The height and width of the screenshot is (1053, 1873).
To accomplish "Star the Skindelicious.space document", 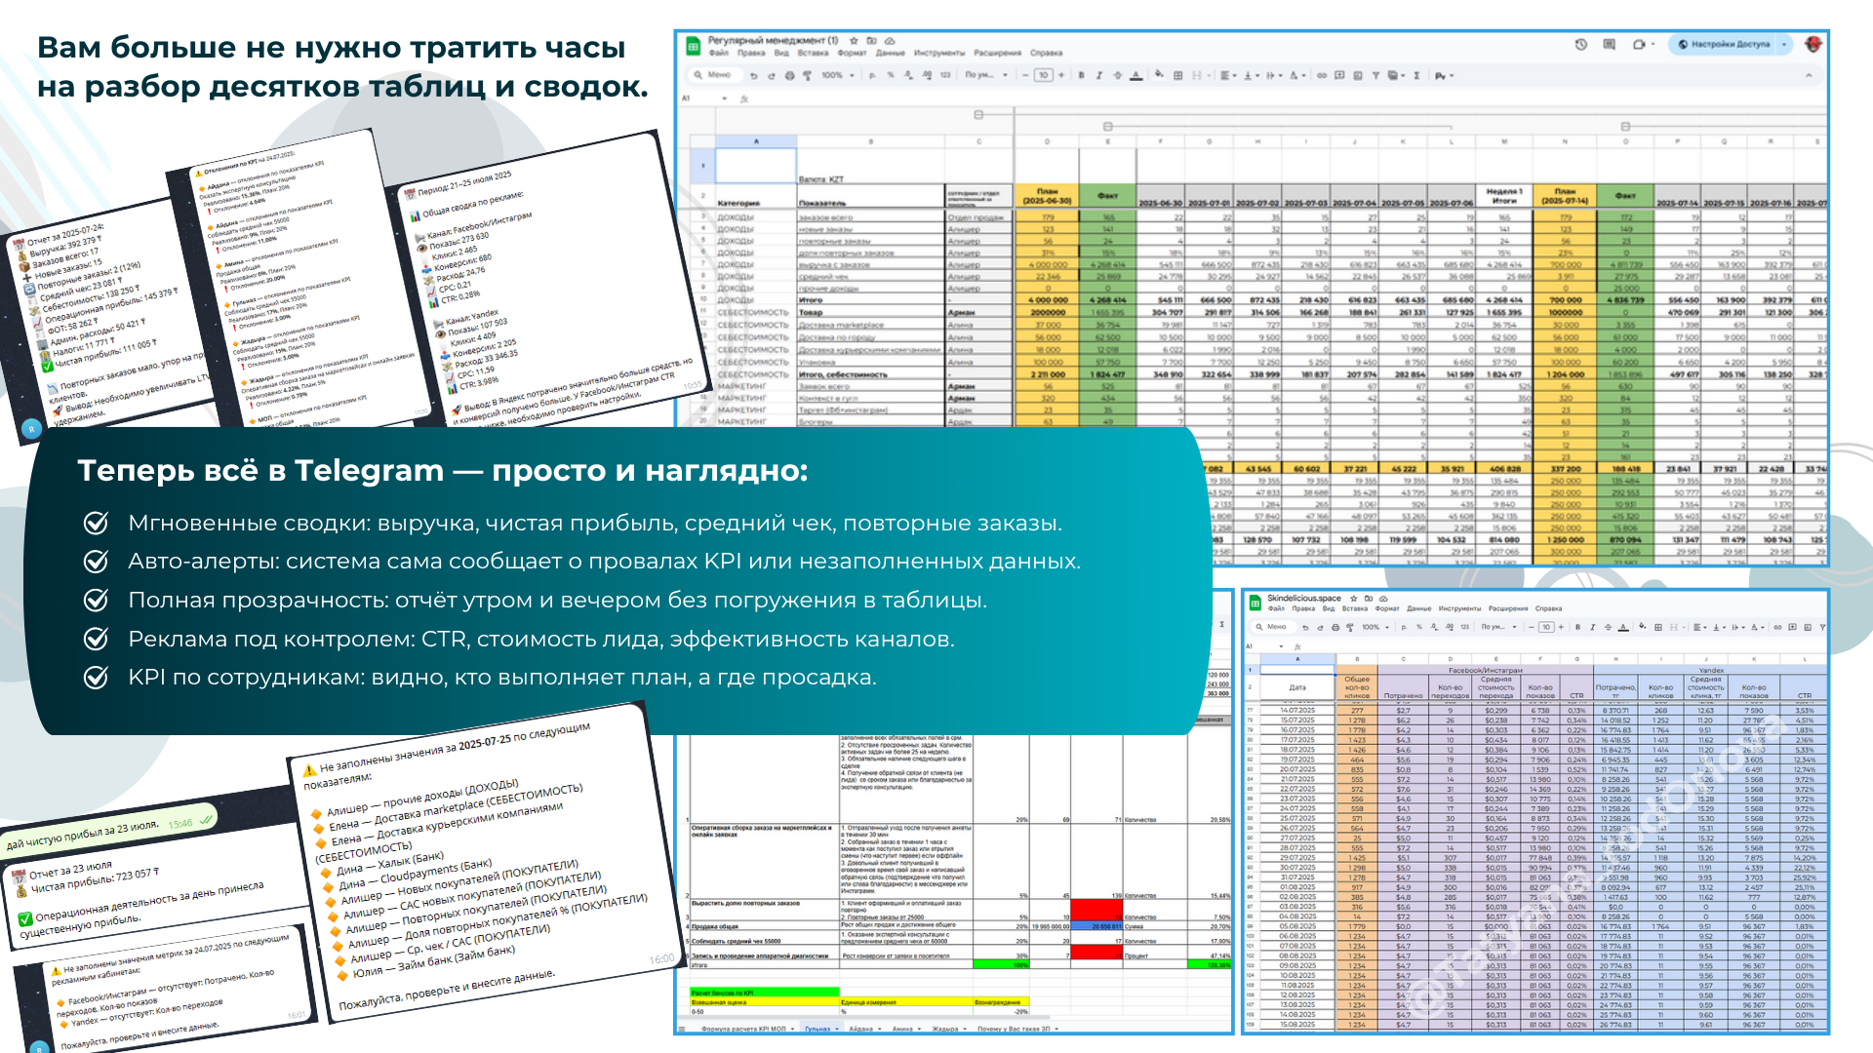I will [1353, 598].
